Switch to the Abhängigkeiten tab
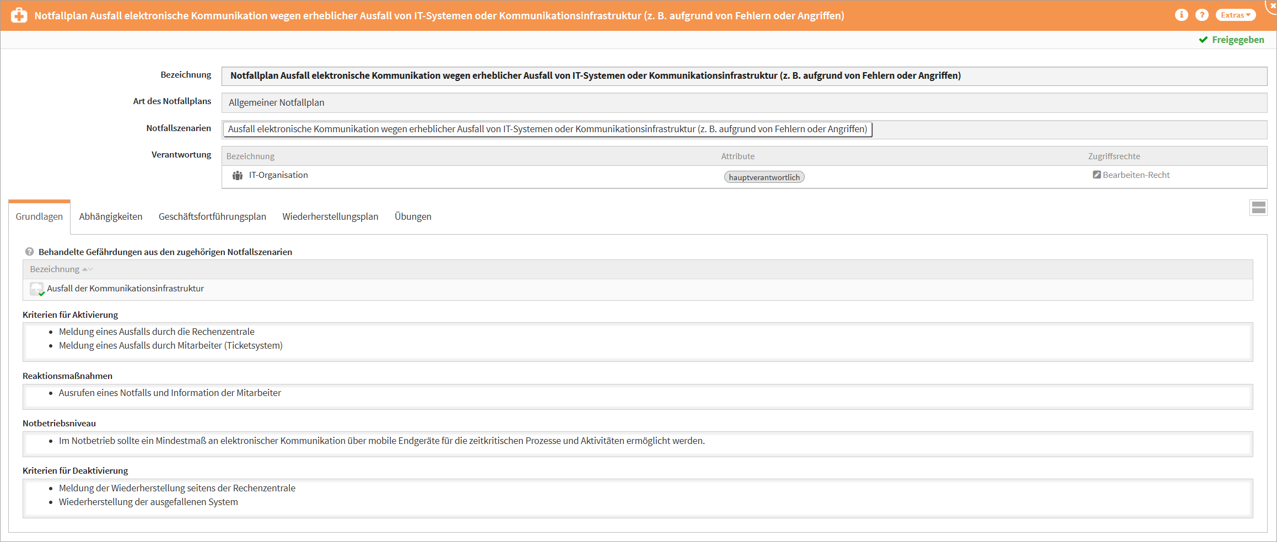The width and height of the screenshot is (1277, 542). (x=111, y=216)
